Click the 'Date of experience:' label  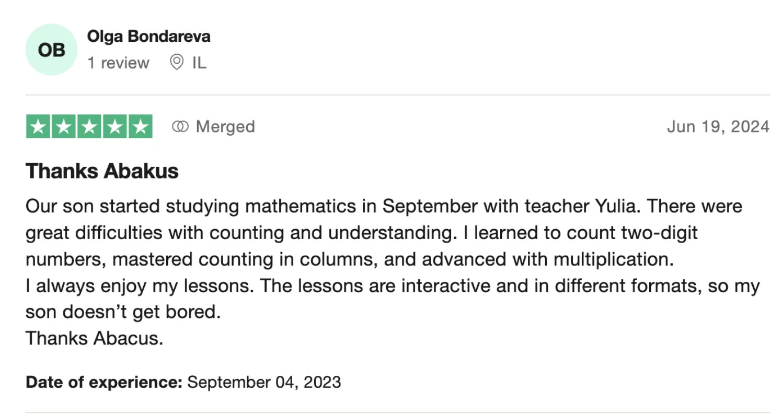point(104,382)
